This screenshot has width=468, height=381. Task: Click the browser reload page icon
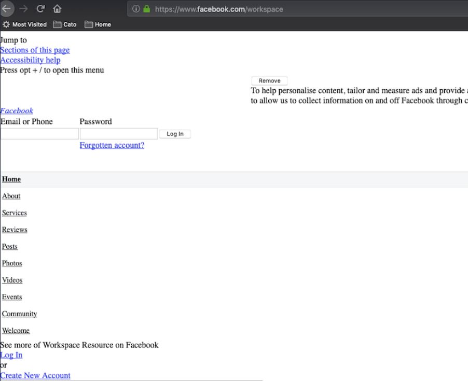(x=40, y=9)
